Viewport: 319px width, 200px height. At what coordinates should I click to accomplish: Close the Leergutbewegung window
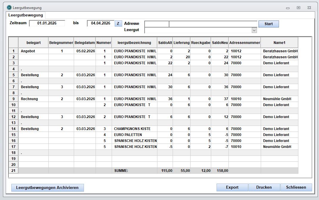pyautogui.click(x=309, y=8)
